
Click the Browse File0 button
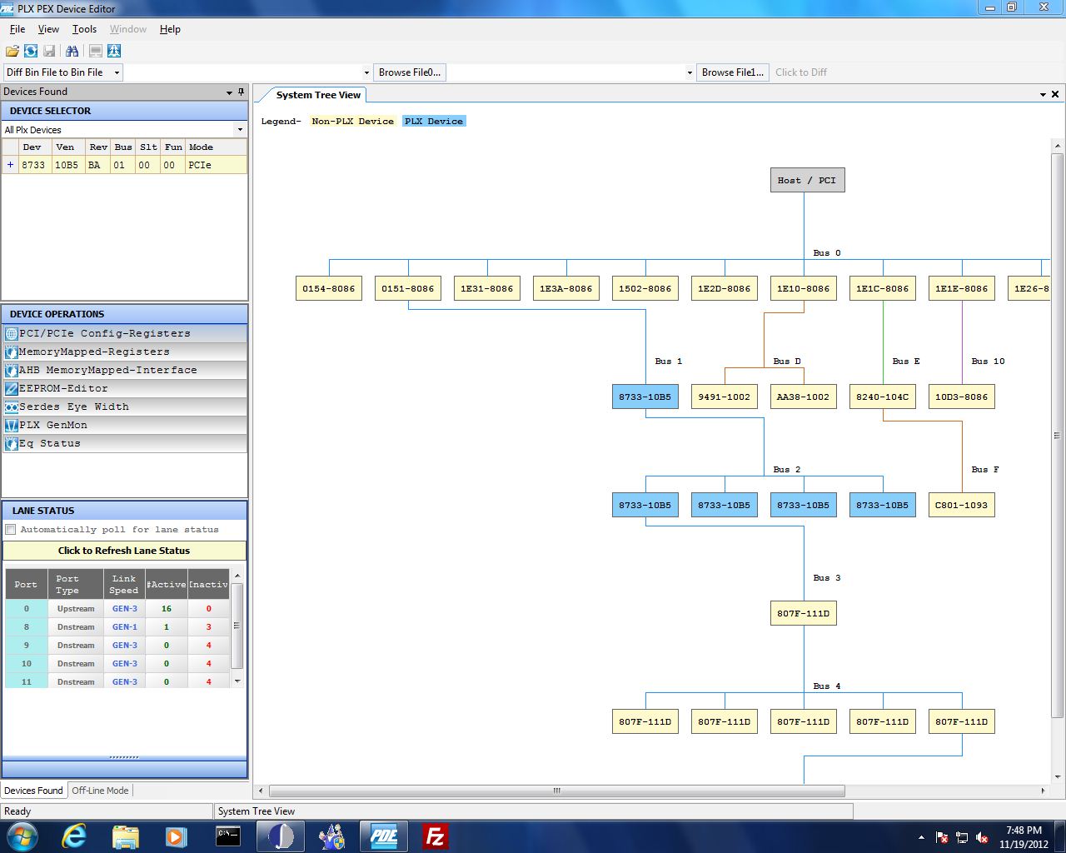[x=409, y=72]
